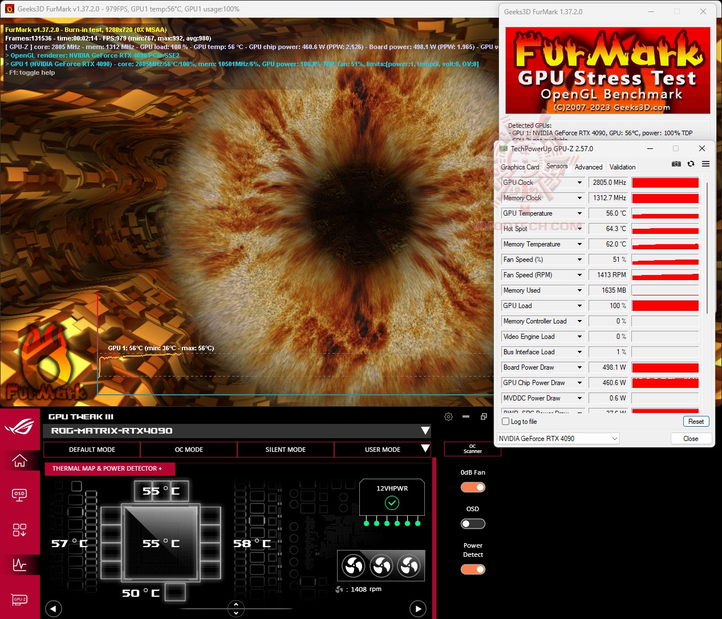Click the Memory Used 1635 MB value
722x619 pixels.
point(609,290)
